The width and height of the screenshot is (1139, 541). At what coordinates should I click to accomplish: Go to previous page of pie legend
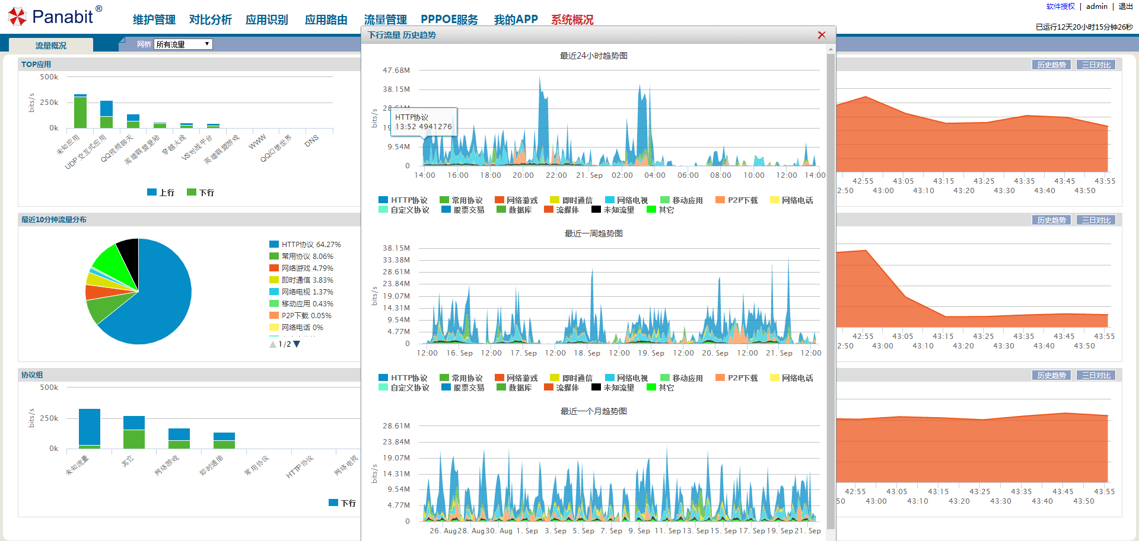coord(273,344)
